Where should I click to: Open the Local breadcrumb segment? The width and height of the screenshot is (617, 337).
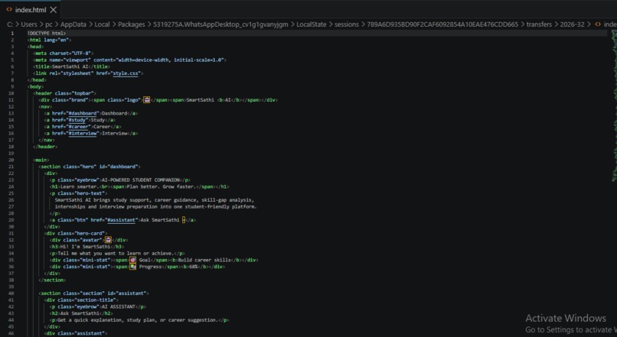(x=102, y=24)
